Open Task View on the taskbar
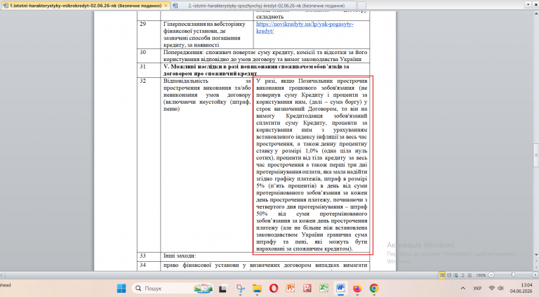 (223, 288)
